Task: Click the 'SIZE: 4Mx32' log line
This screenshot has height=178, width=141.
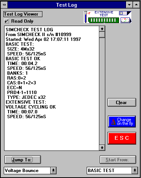Action: 21,49
